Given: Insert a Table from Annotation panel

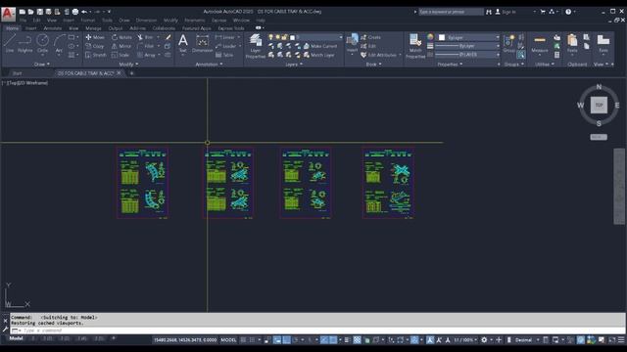Looking at the screenshot, I should coord(224,55).
